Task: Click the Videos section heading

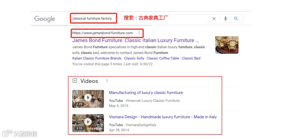Action: click(89, 81)
